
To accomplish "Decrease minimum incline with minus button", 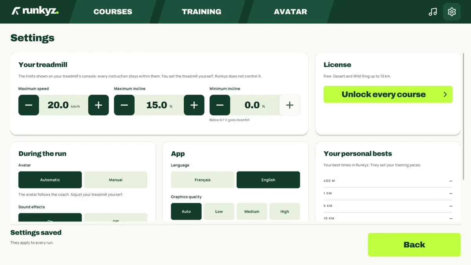I will (220, 105).
